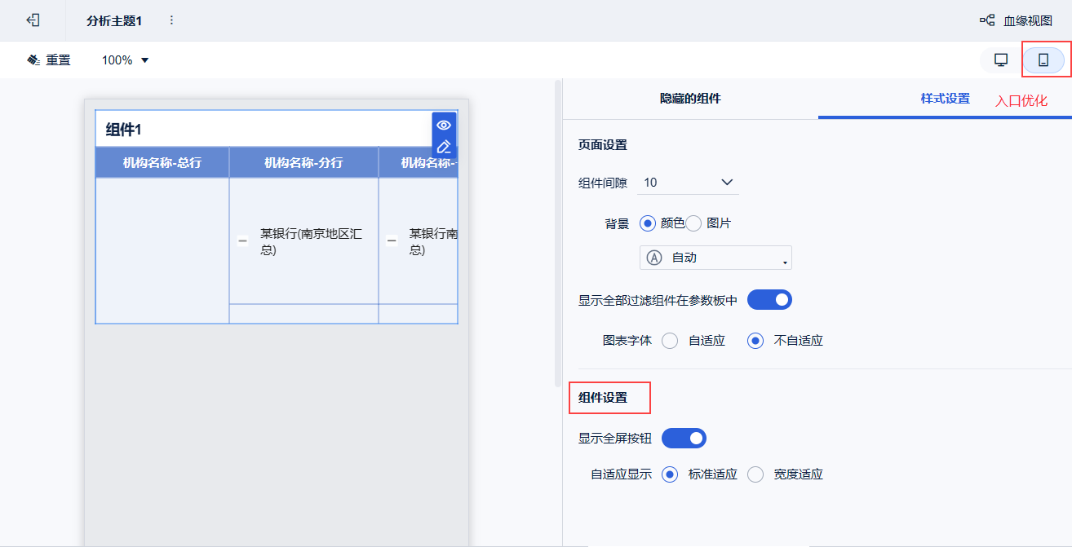Toggle the 显示全屏按钮 switch
This screenshot has height=547, width=1072.
click(684, 439)
